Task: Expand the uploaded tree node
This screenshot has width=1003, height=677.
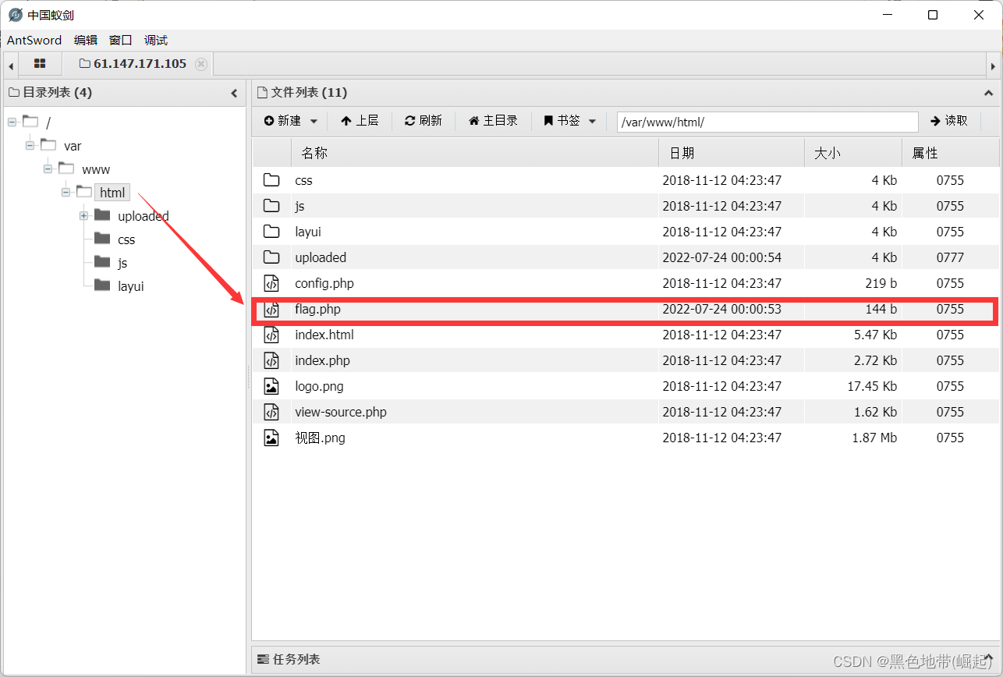Action: [83, 216]
